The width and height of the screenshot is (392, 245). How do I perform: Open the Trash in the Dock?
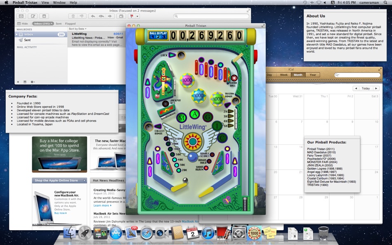(x=324, y=233)
